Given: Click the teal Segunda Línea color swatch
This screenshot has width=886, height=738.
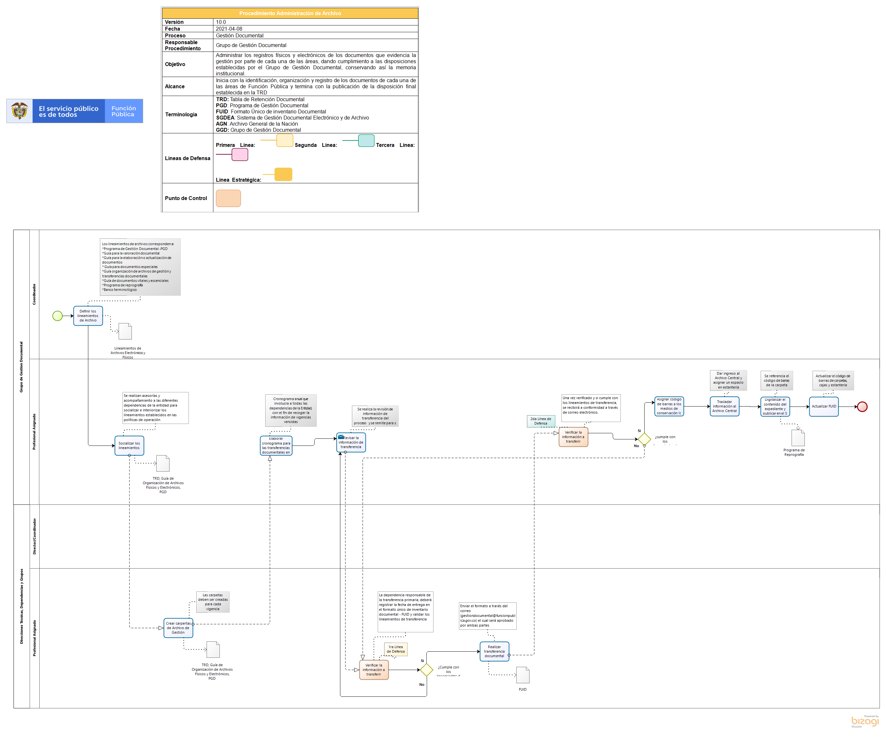Looking at the screenshot, I should tap(366, 140).
